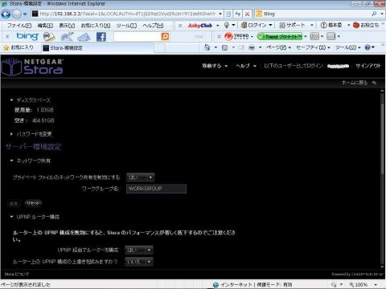Click the Stora について link
This screenshot has height=289, width=386.
click(x=17, y=275)
